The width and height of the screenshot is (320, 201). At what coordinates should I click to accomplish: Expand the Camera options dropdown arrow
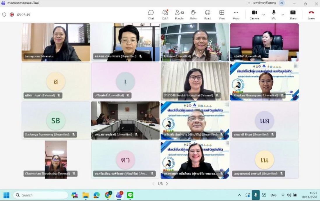pos(264,15)
